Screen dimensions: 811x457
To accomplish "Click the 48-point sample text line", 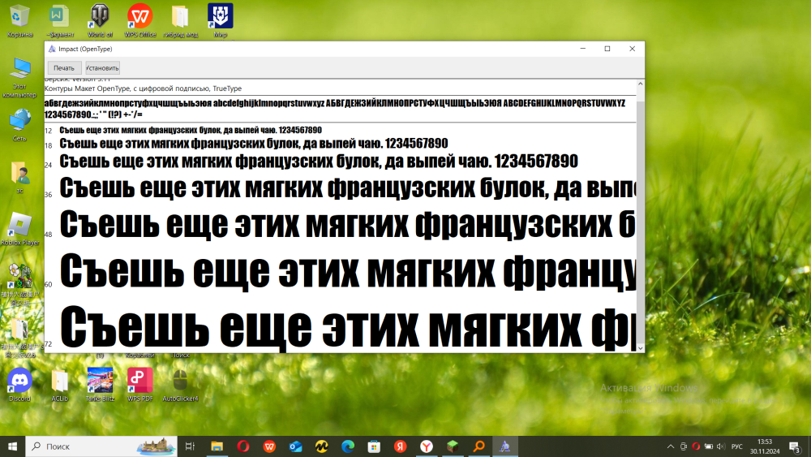I will (x=348, y=225).
